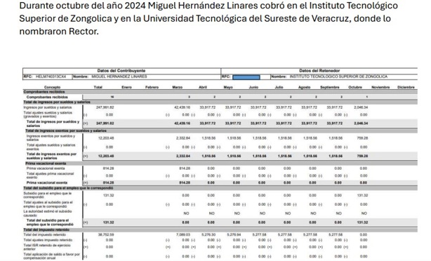Click the total income value 247,991.82

tap(105, 107)
